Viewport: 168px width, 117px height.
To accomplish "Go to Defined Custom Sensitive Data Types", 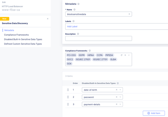I will pos(23,44).
